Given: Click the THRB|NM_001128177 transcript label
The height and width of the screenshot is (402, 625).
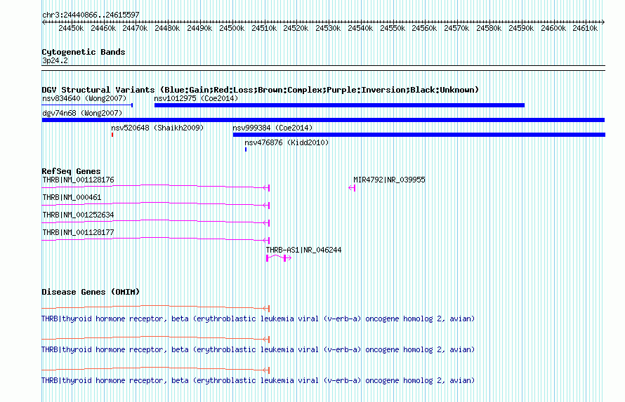Looking at the screenshot, I should click(78, 232).
